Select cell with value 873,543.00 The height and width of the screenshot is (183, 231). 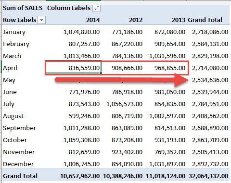[84, 104]
